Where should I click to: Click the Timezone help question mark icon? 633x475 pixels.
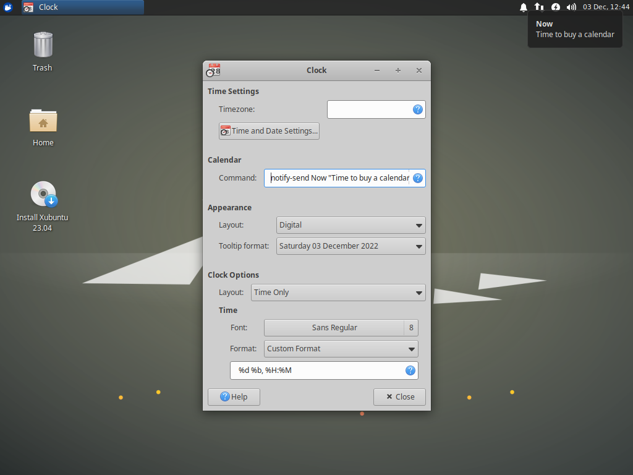[417, 109]
